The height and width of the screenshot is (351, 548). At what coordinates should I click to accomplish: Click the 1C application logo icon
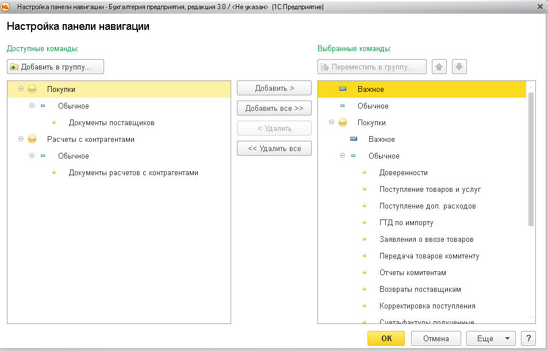tap(6, 6)
